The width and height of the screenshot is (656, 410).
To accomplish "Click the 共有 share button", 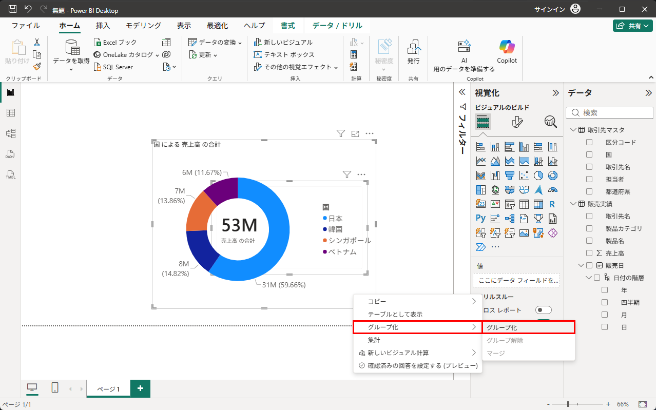I will coord(633,26).
